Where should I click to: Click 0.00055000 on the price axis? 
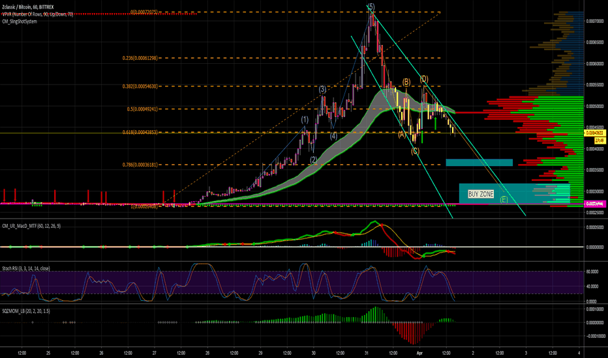(x=595, y=85)
